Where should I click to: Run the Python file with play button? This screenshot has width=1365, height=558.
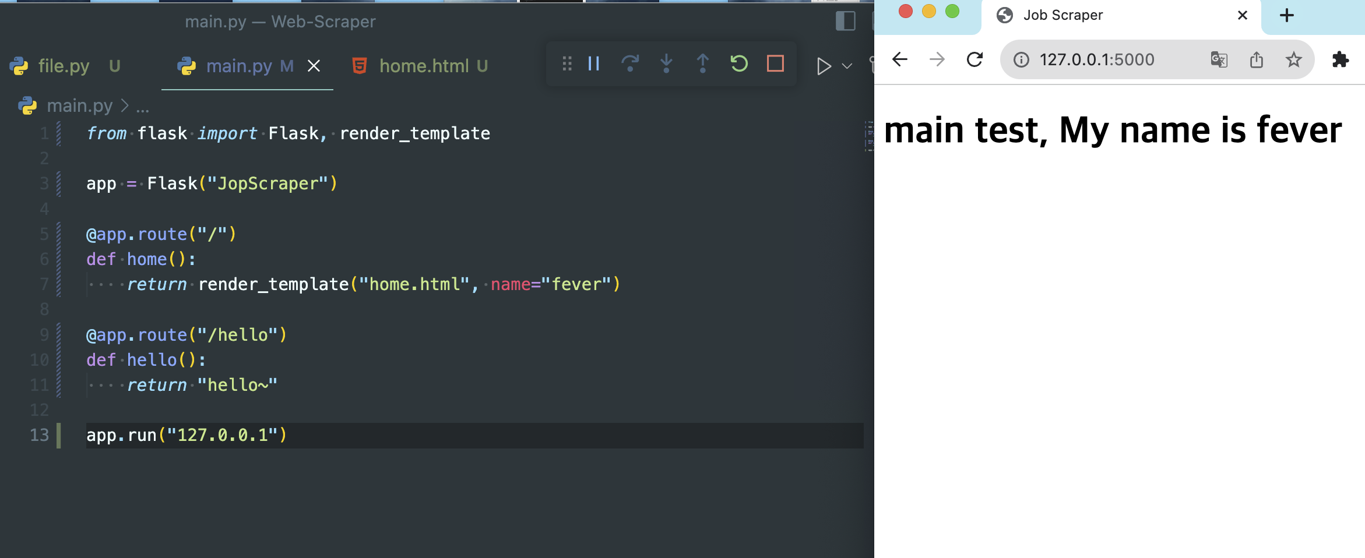[824, 66]
